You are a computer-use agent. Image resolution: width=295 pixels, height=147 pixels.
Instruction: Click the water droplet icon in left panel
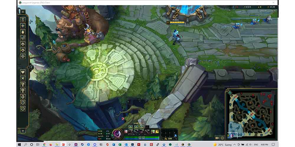coord(23,32)
